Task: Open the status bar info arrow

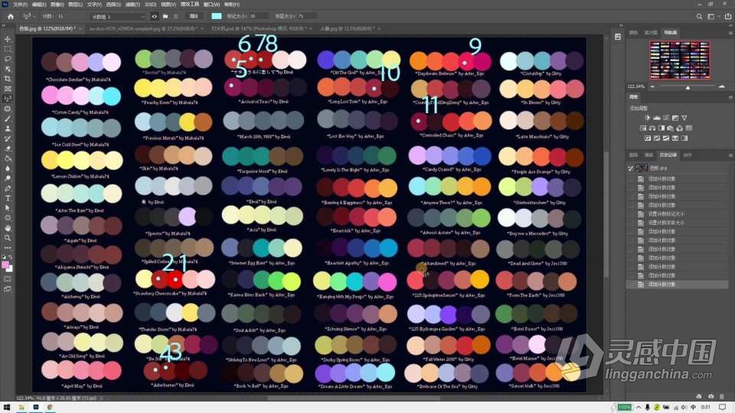Action: 101,398
